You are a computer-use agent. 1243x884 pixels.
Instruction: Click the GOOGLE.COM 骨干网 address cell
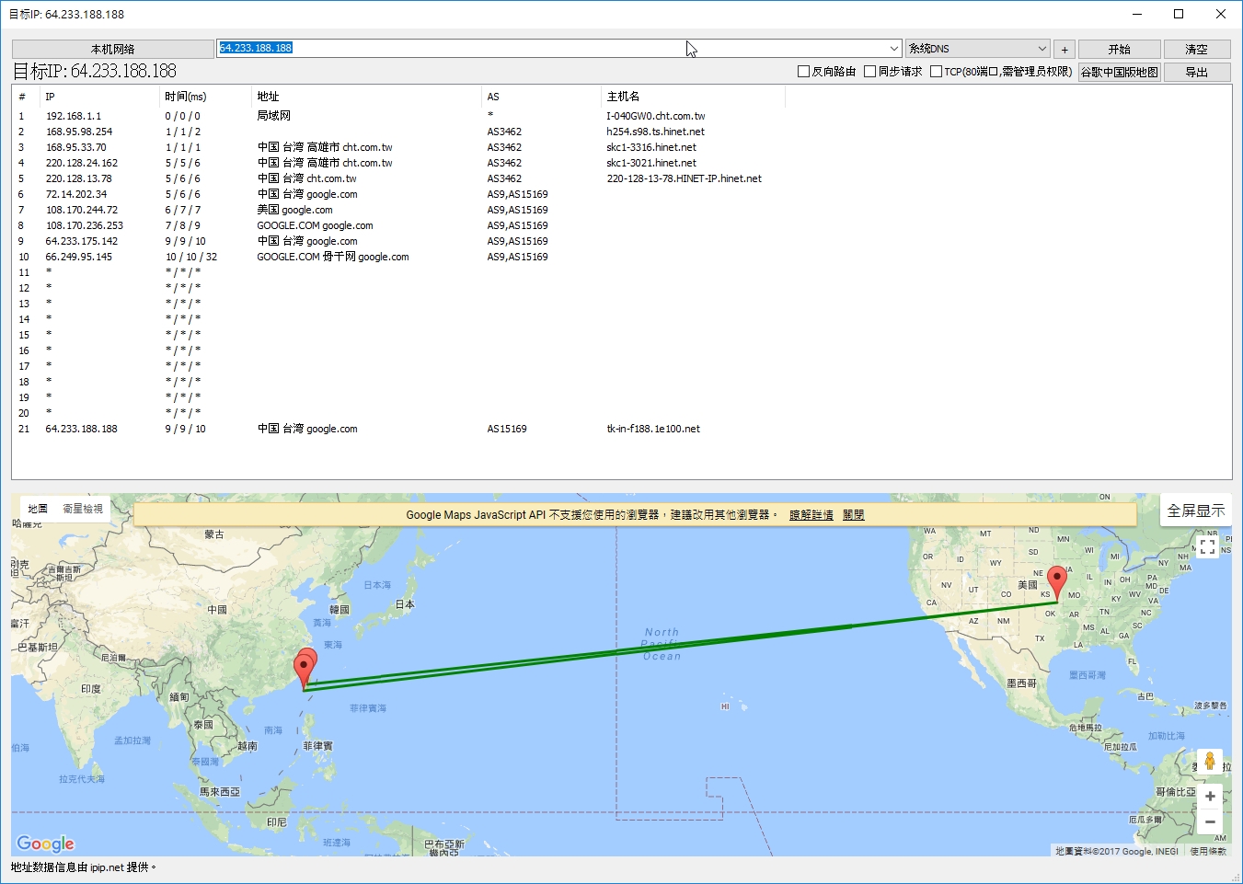[333, 257]
